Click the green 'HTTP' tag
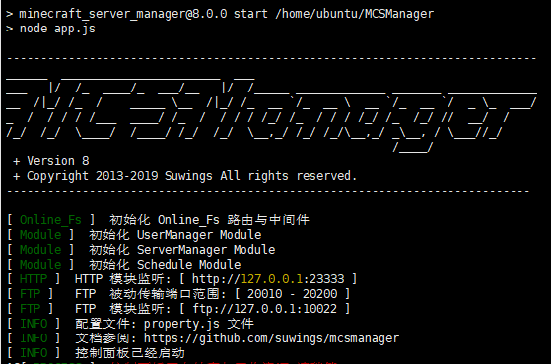The height and width of the screenshot is (364, 551). [34, 279]
